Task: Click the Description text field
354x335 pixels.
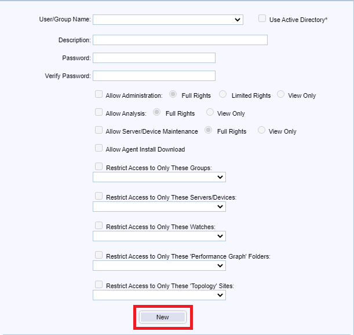Action: (x=180, y=40)
